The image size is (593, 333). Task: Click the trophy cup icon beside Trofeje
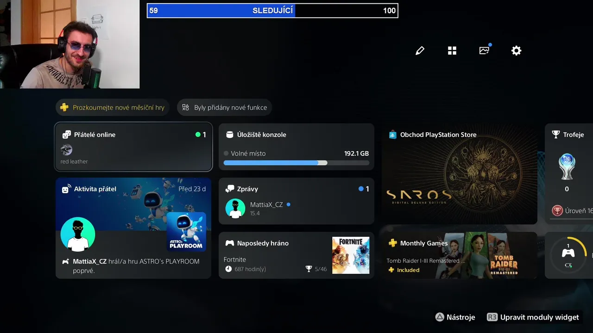[556, 135]
